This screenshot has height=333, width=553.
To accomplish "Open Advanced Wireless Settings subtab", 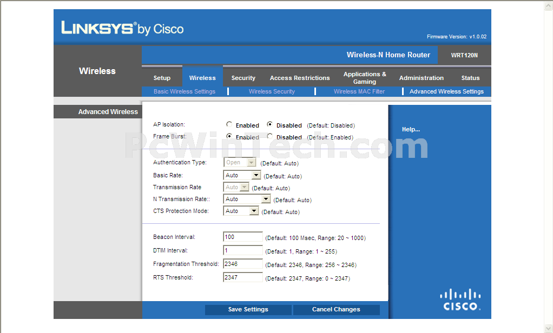I will click(446, 91).
